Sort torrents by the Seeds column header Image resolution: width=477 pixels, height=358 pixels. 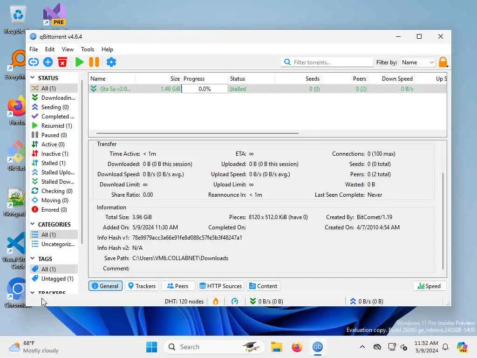coord(298,78)
